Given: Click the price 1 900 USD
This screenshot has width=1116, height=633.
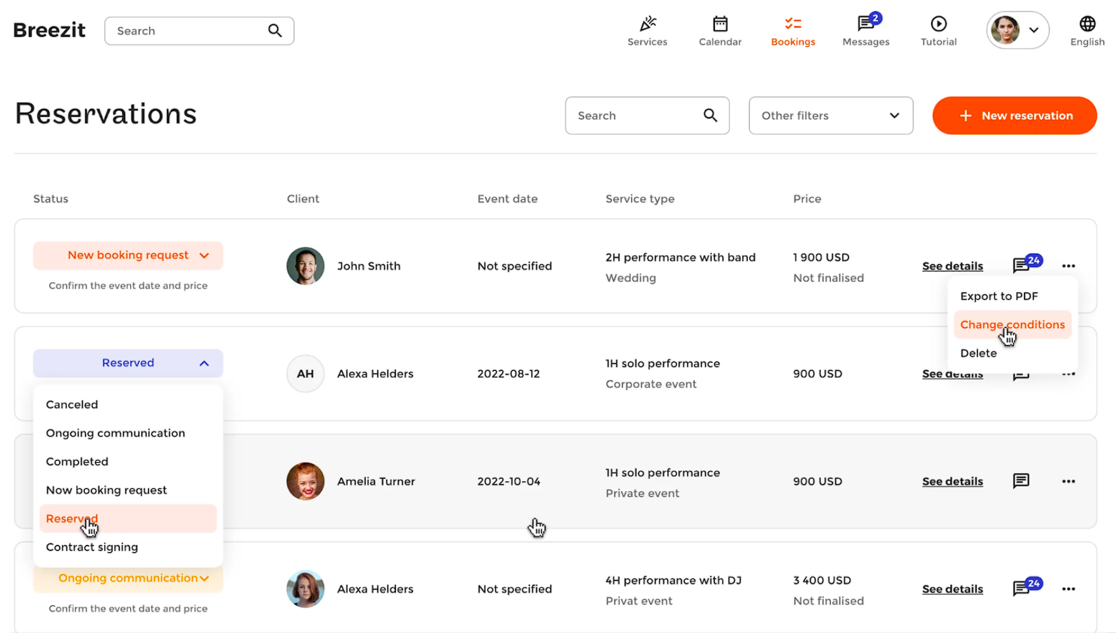Looking at the screenshot, I should pyautogui.click(x=821, y=258).
